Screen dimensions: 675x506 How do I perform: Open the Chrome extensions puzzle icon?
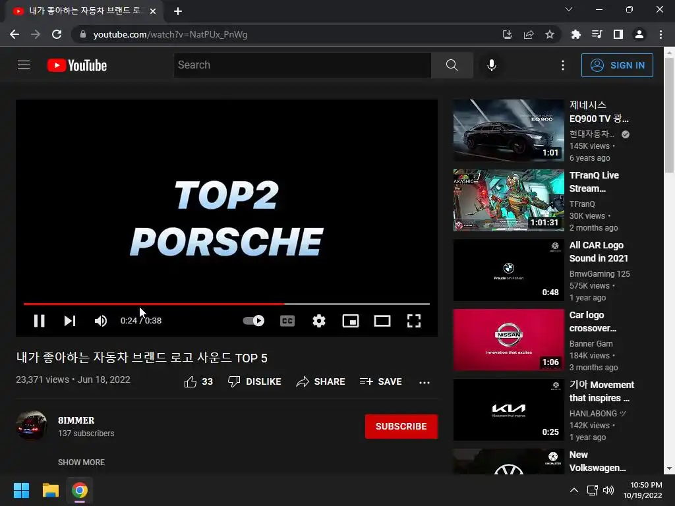pos(576,34)
